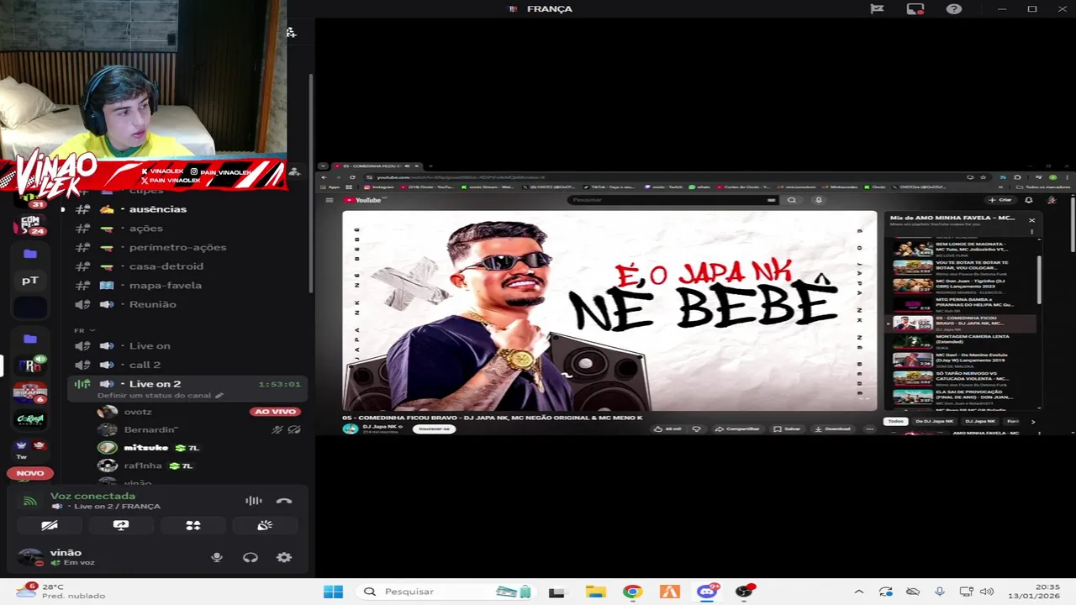This screenshot has height=605, width=1076.
Task: Open the vinão user avatar
Action: coord(30,557)
